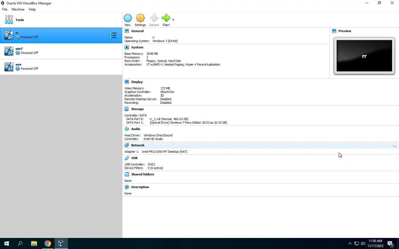Open the Audio section heading link
399x249 pixels.
136,129
